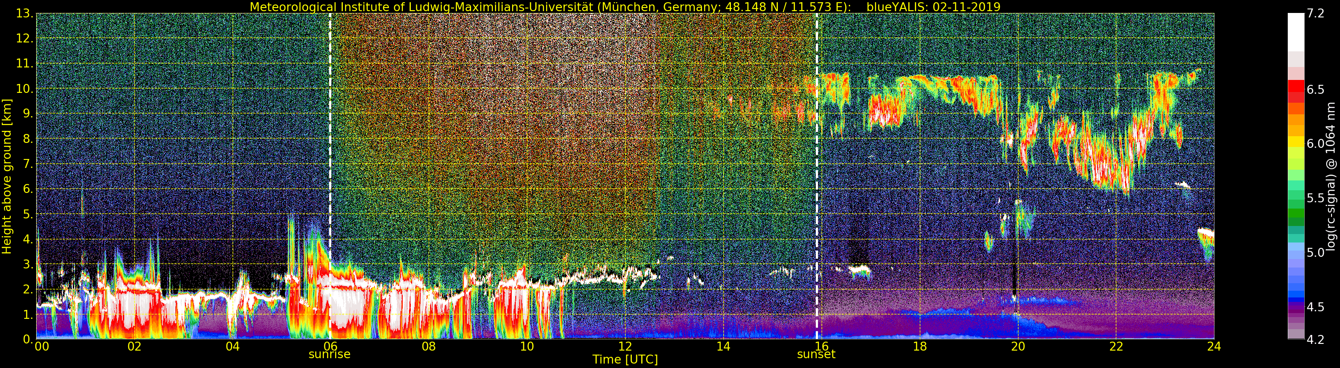Click the 'sunset' label below the axis

(816, 354)
